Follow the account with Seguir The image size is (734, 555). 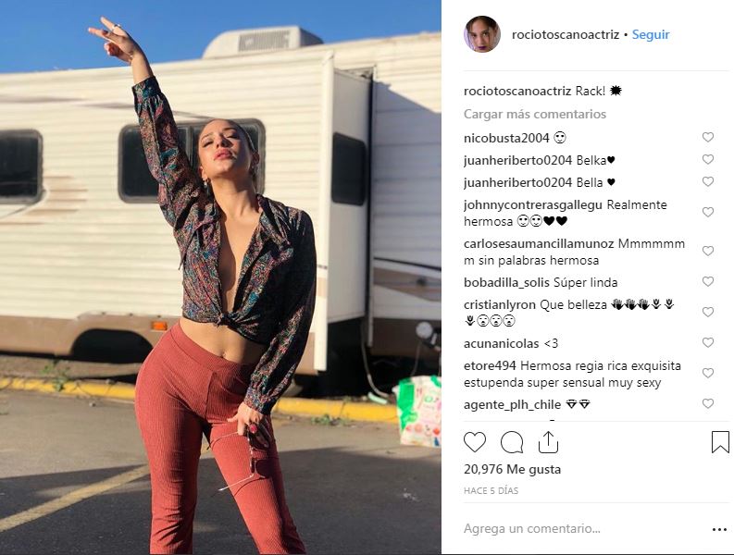(x=651, y=34)
